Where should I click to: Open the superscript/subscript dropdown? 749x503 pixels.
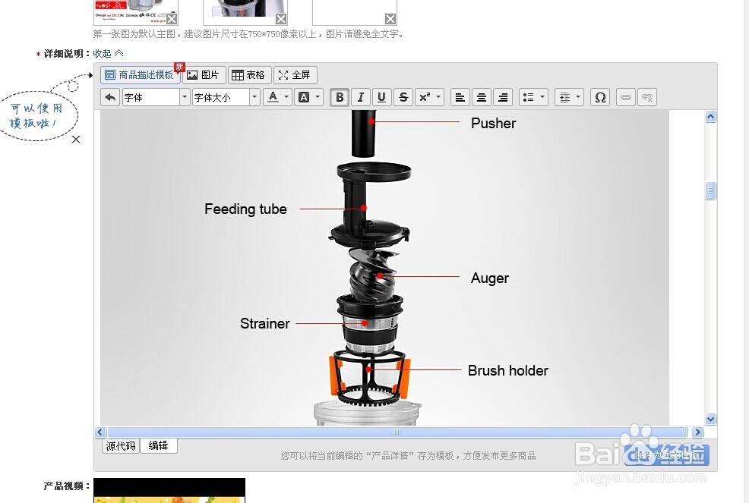click(x=430, y=97)
